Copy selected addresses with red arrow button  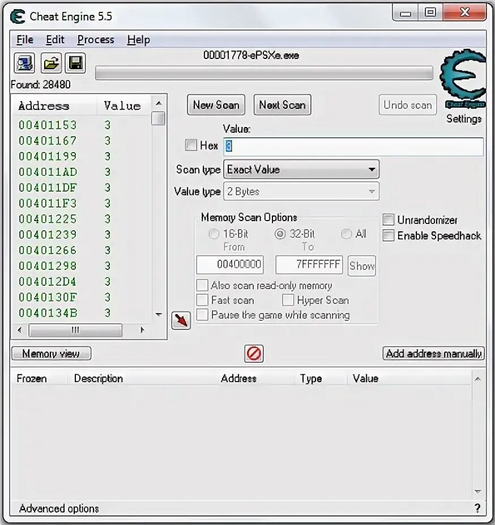tap(181, 320)
